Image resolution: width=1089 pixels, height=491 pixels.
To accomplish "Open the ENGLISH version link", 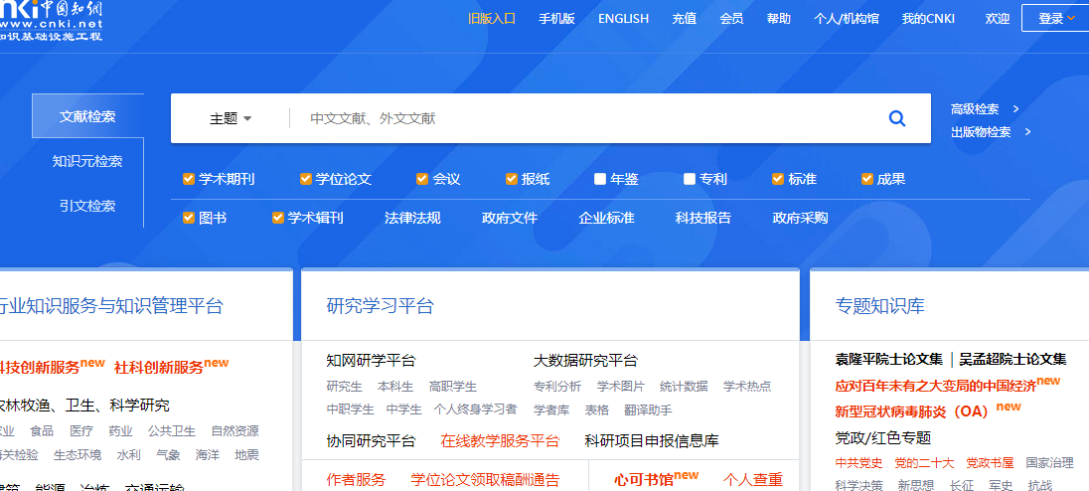I will (623, 18).
